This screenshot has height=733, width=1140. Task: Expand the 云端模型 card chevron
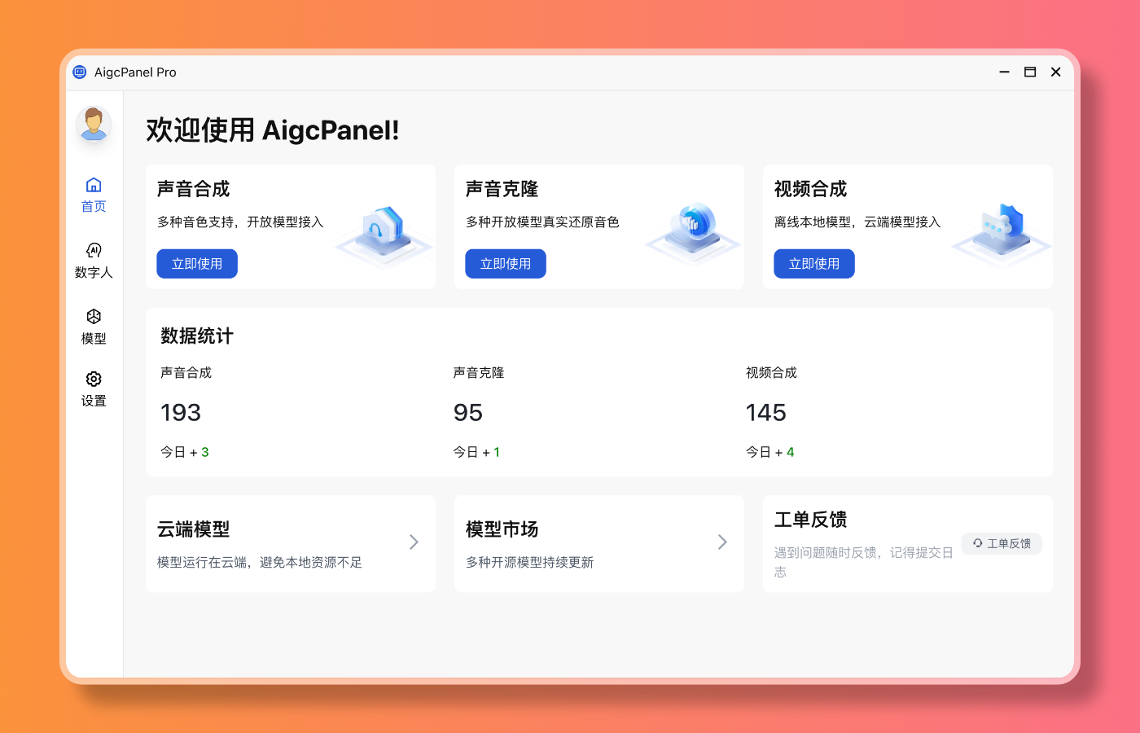pyautogui.click(x=414, y=542)
